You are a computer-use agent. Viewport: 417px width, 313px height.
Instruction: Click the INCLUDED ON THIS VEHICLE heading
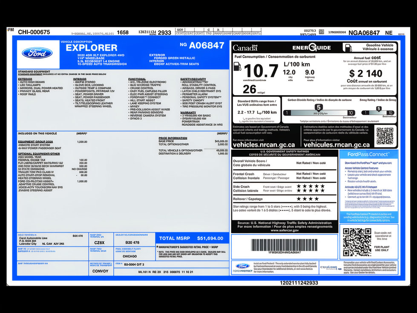[x=37, y=133]
